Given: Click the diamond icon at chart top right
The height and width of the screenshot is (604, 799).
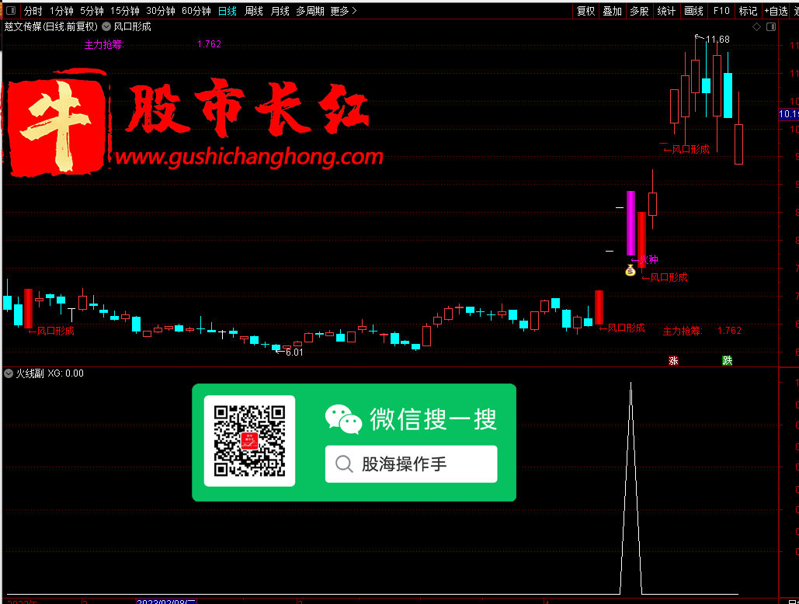Looking at the screenshot, I should (757, 26).
